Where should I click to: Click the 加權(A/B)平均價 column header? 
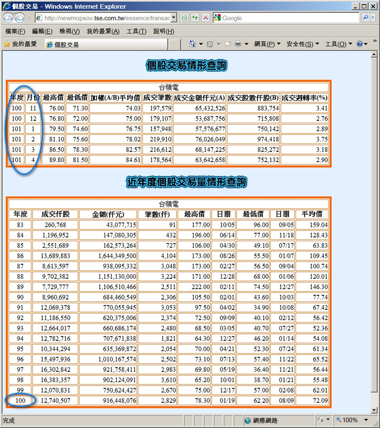click(x=116, y=98)
